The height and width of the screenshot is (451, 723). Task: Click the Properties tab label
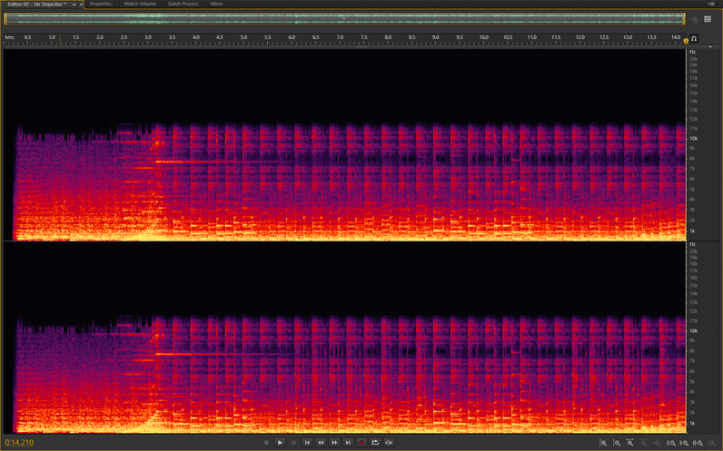101,4
